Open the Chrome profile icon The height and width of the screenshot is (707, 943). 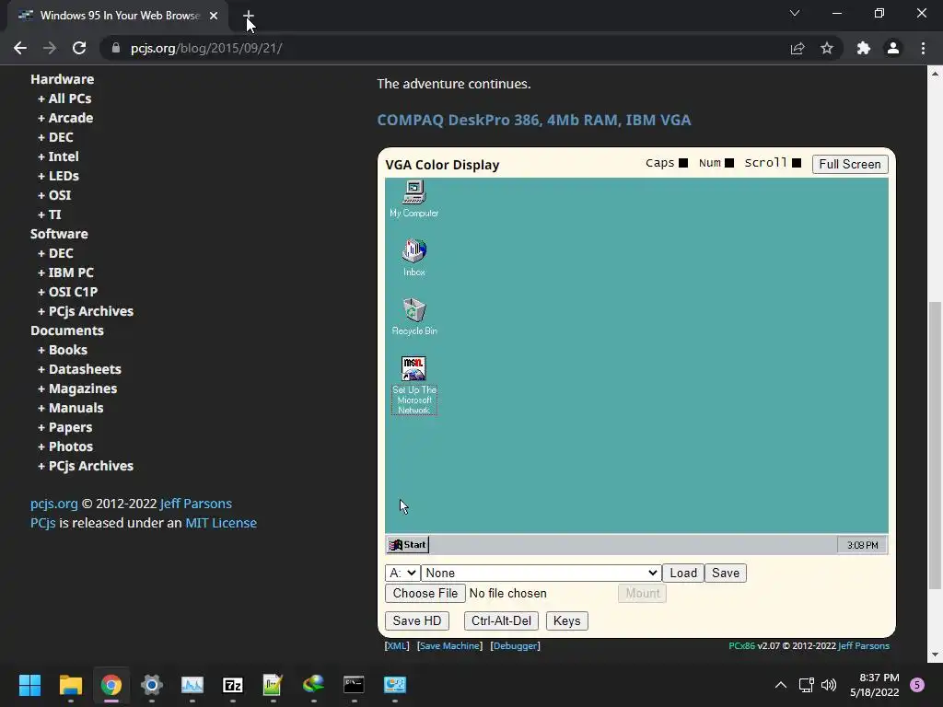pyautogui.click(x=893, y=48)
